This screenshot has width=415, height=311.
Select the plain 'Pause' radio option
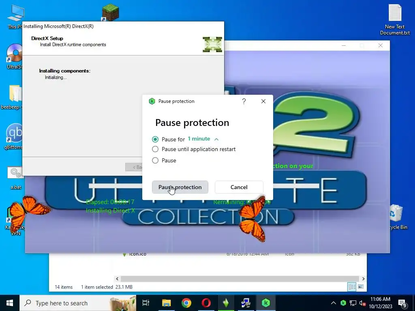pyautogui.click(x=155, y=160)
